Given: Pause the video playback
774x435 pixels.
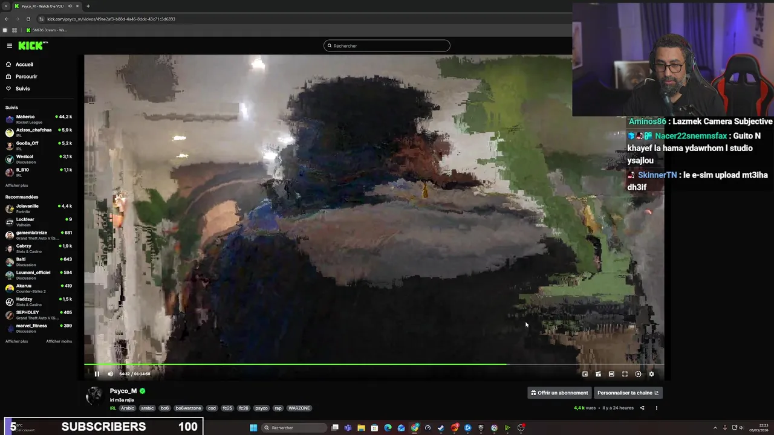Looking at the screenshot, I should click(x=97, y=374).
